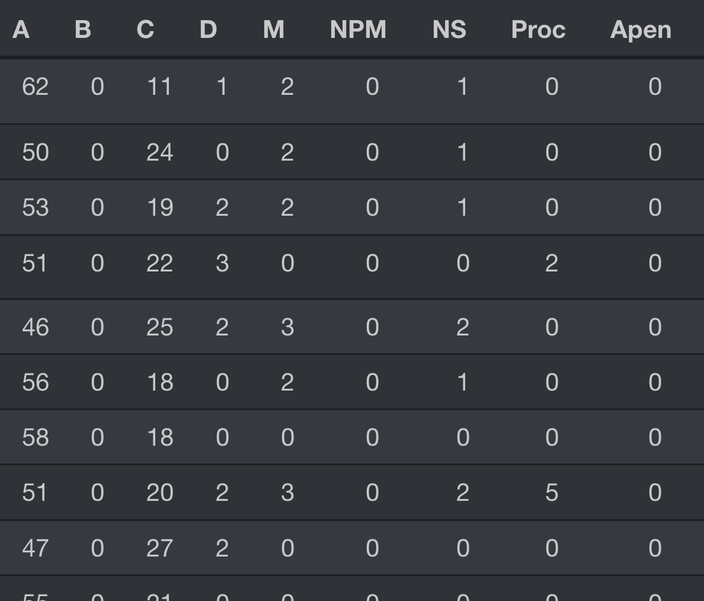Click the cell showing 24 in column C

pos(160,152)
